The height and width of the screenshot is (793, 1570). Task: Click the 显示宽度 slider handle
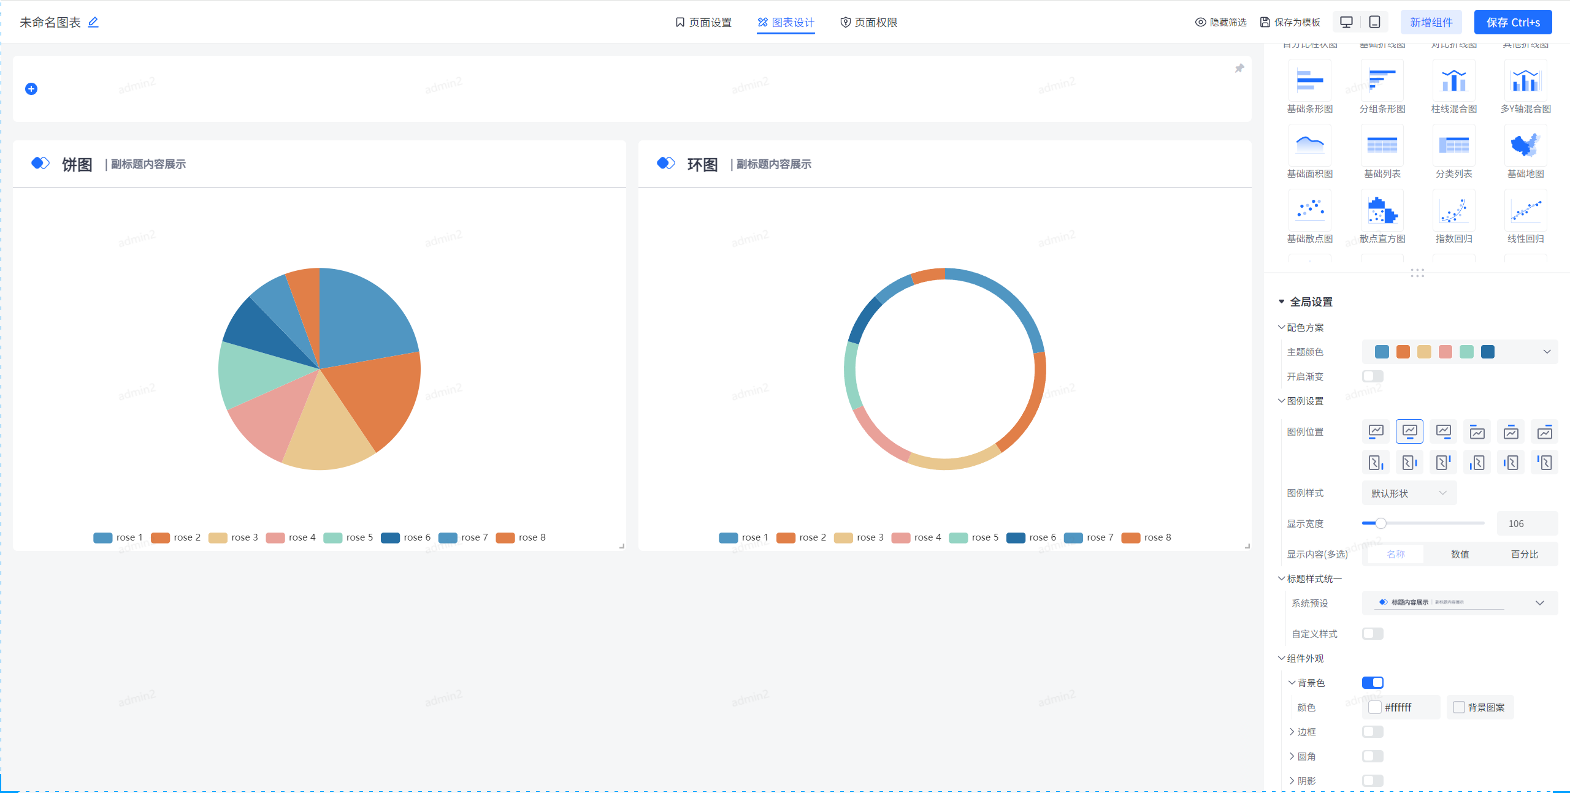coord(1380,523)
